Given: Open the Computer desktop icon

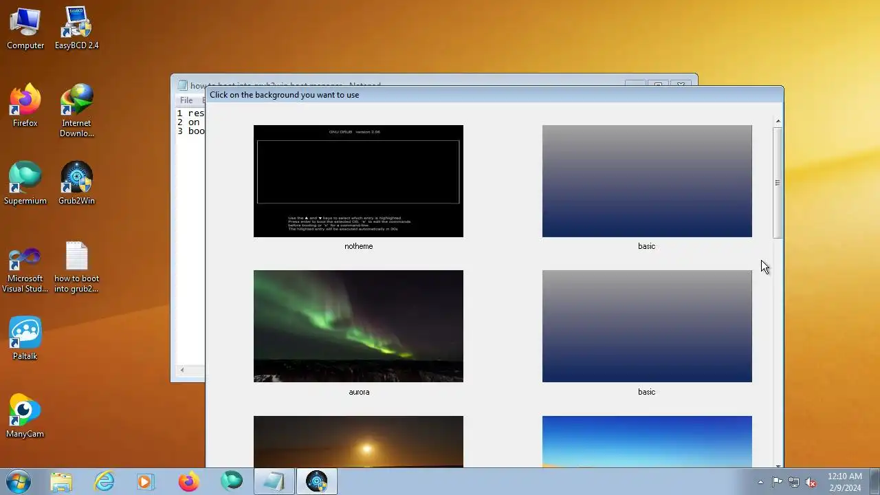Looking at the screenshot, I should coord(25,28).
